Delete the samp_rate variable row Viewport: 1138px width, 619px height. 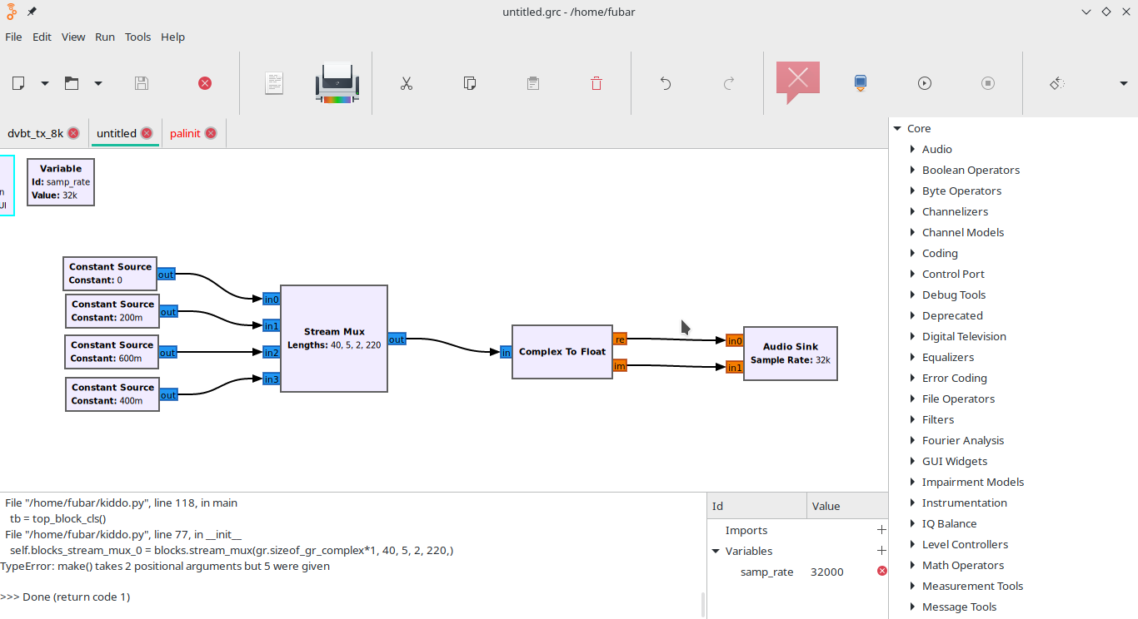click(881, 572)
